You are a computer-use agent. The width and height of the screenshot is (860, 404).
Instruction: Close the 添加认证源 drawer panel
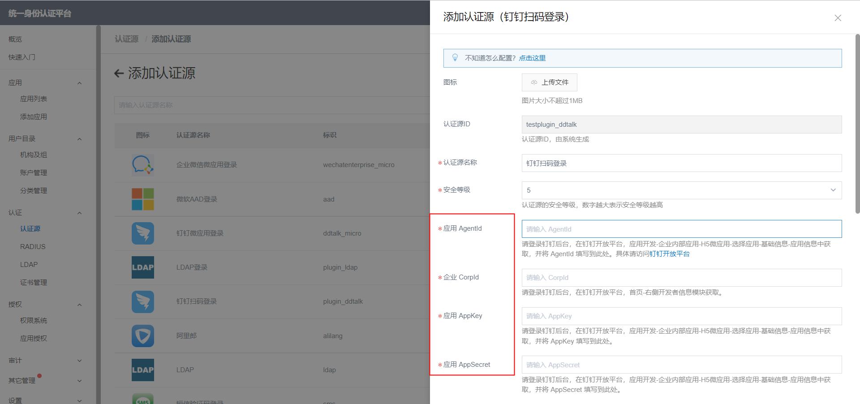[838, 18]
